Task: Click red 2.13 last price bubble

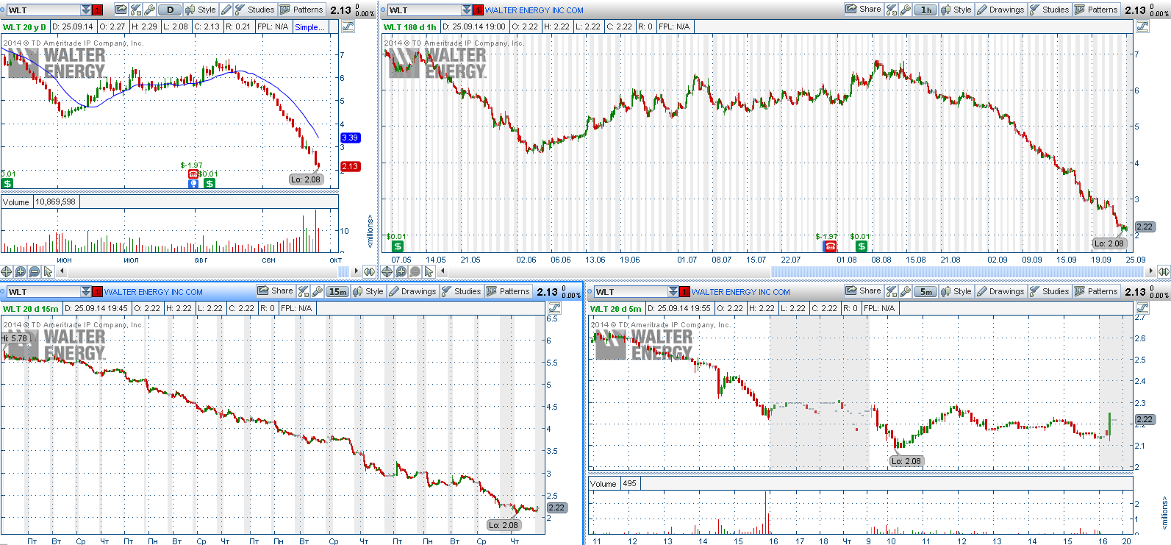Action: [350, 166]
